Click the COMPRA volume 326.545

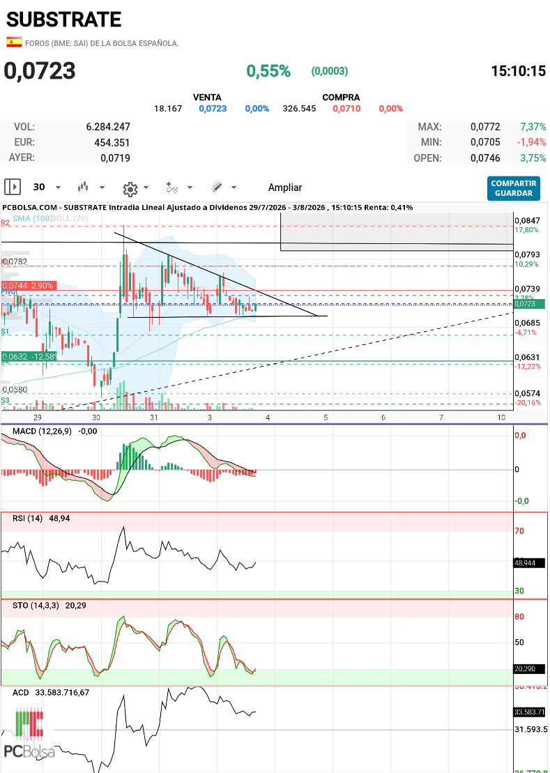(x=299, y=109)
